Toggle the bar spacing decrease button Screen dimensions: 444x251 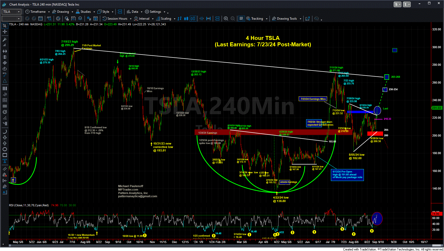tap(202, 18)
